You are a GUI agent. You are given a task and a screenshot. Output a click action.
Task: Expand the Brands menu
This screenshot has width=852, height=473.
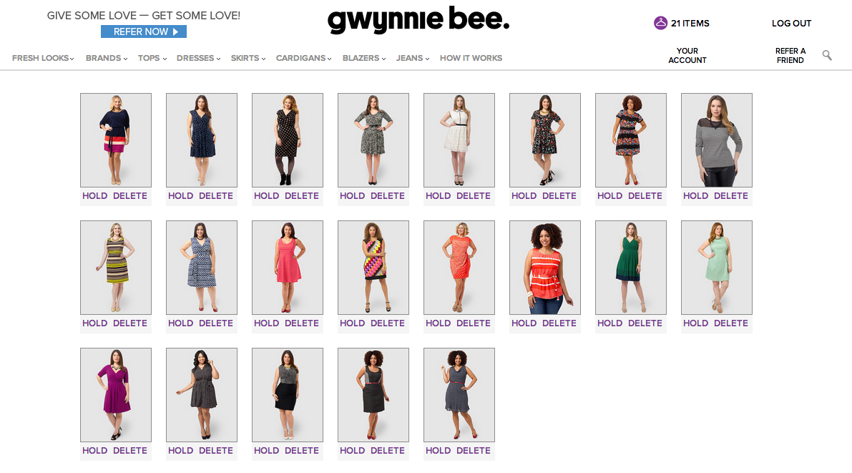click(x=107, y=58)
